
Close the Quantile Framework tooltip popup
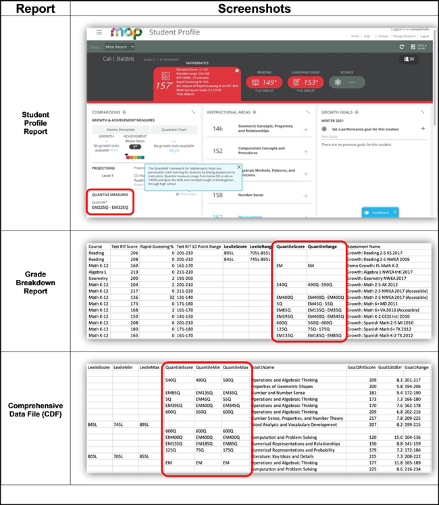coord(238,166)
